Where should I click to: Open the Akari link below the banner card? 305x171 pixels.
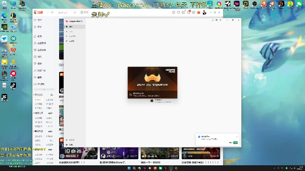(x=161, y=101)
